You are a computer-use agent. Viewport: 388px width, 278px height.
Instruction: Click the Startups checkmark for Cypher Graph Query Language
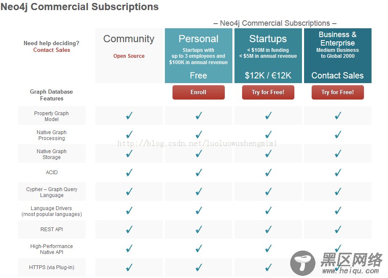[268, 192]
